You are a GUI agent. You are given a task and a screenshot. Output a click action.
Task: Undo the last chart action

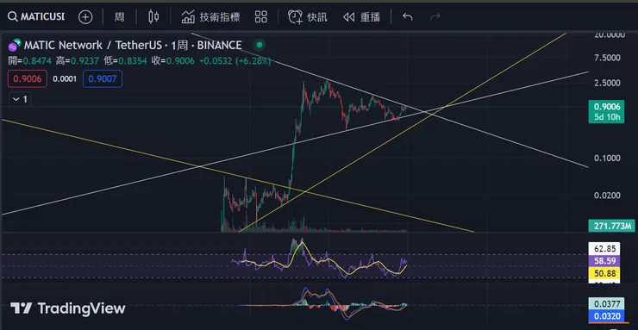coord(408,16)
